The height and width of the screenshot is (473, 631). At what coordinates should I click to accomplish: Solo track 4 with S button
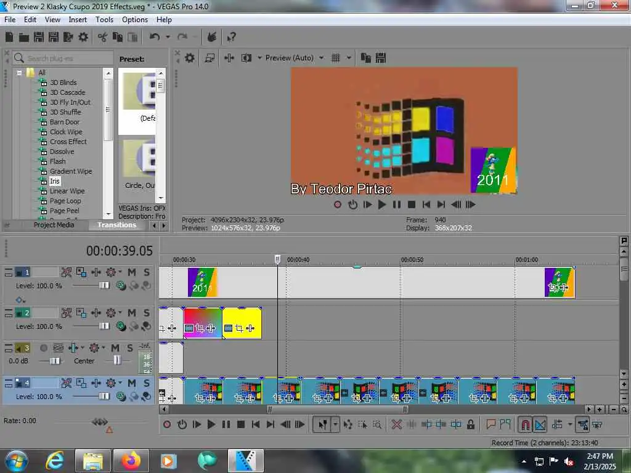pyautogui.click(x=147, y=383)
